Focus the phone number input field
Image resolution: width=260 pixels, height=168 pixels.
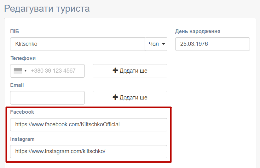[x=57, y=71]
